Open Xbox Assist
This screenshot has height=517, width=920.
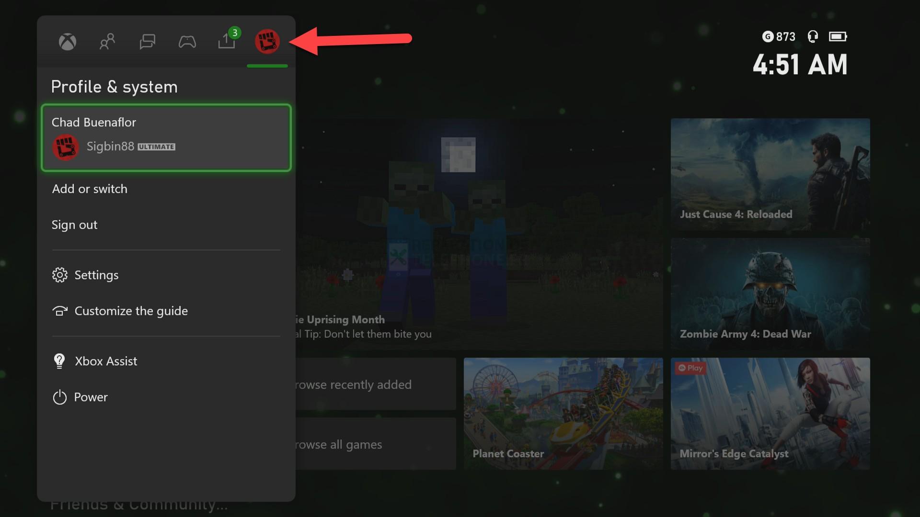(x=166, y=361)
